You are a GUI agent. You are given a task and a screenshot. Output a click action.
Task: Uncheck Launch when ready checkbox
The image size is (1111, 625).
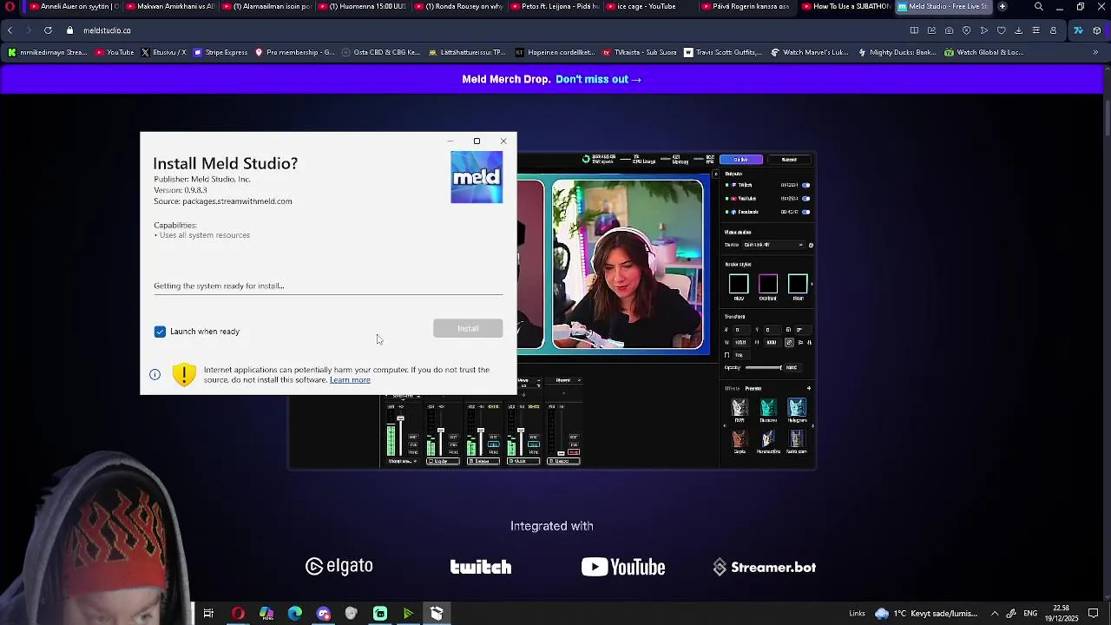pos(160,332)
